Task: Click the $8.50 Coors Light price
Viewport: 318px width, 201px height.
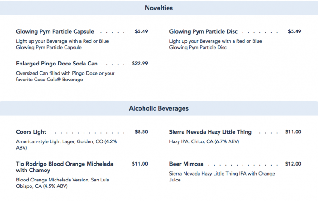Action: 141,132
